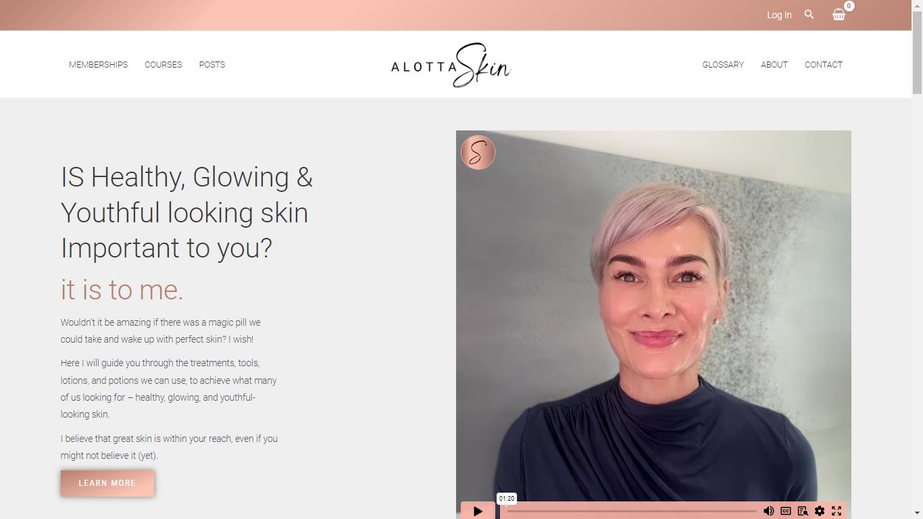The width and height of the screenshot is (923, 519).
Task: Mute the video volume
Action: click(768, 511)
